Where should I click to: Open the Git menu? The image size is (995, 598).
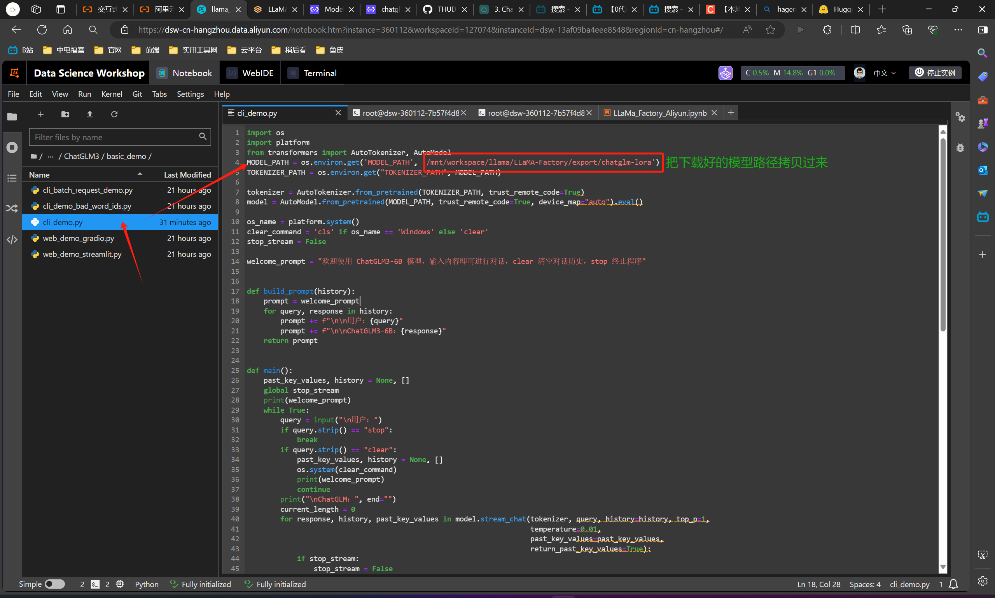pyautogui.click(x=137, y=94)
